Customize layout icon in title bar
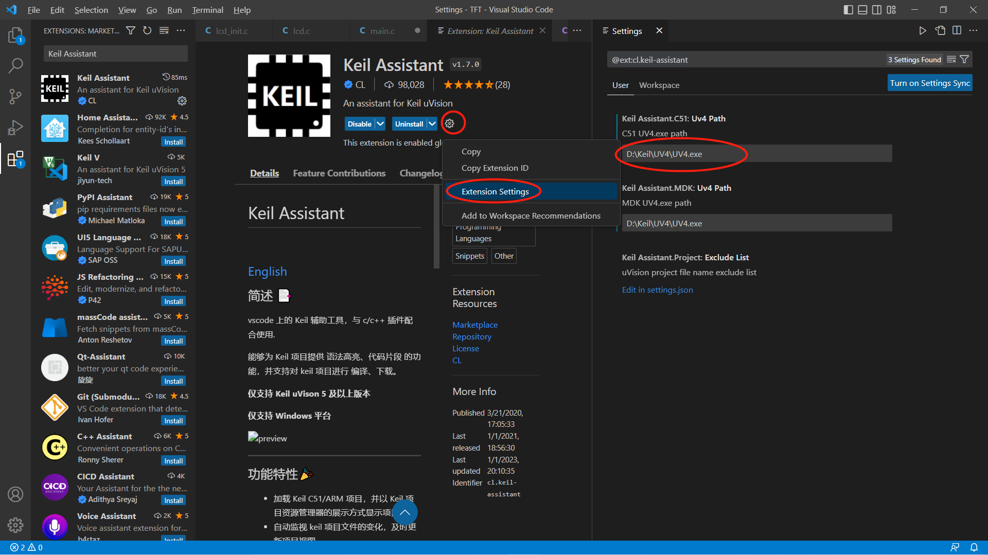Screen dimensions: 988x555 point(891,10)
